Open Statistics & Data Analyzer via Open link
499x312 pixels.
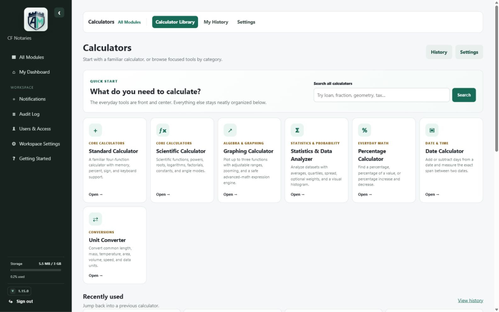[298, 195]
